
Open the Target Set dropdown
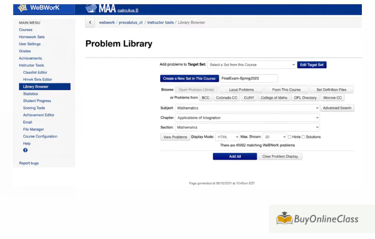(x=252, y=65)
